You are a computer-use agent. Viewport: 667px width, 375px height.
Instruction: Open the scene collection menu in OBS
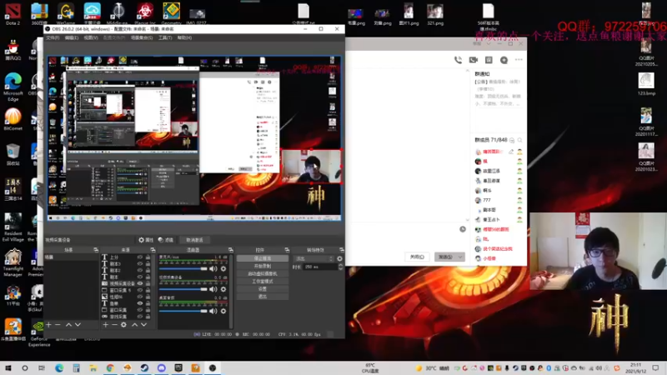tap(142, 37)
